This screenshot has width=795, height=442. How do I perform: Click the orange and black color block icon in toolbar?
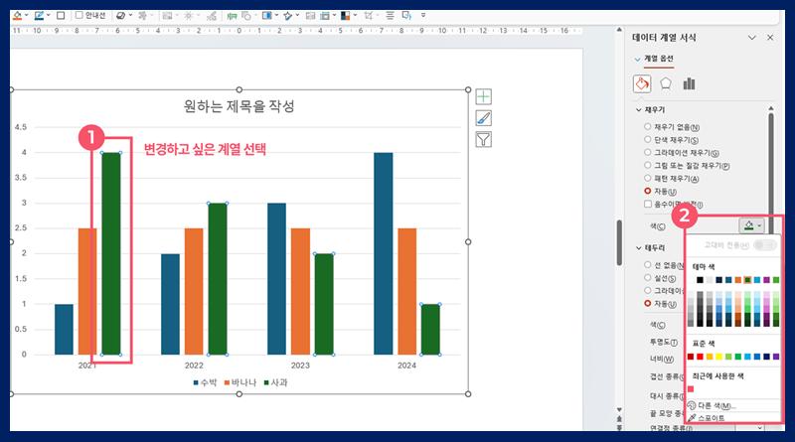pyautogui.click(x=345, y=16)
